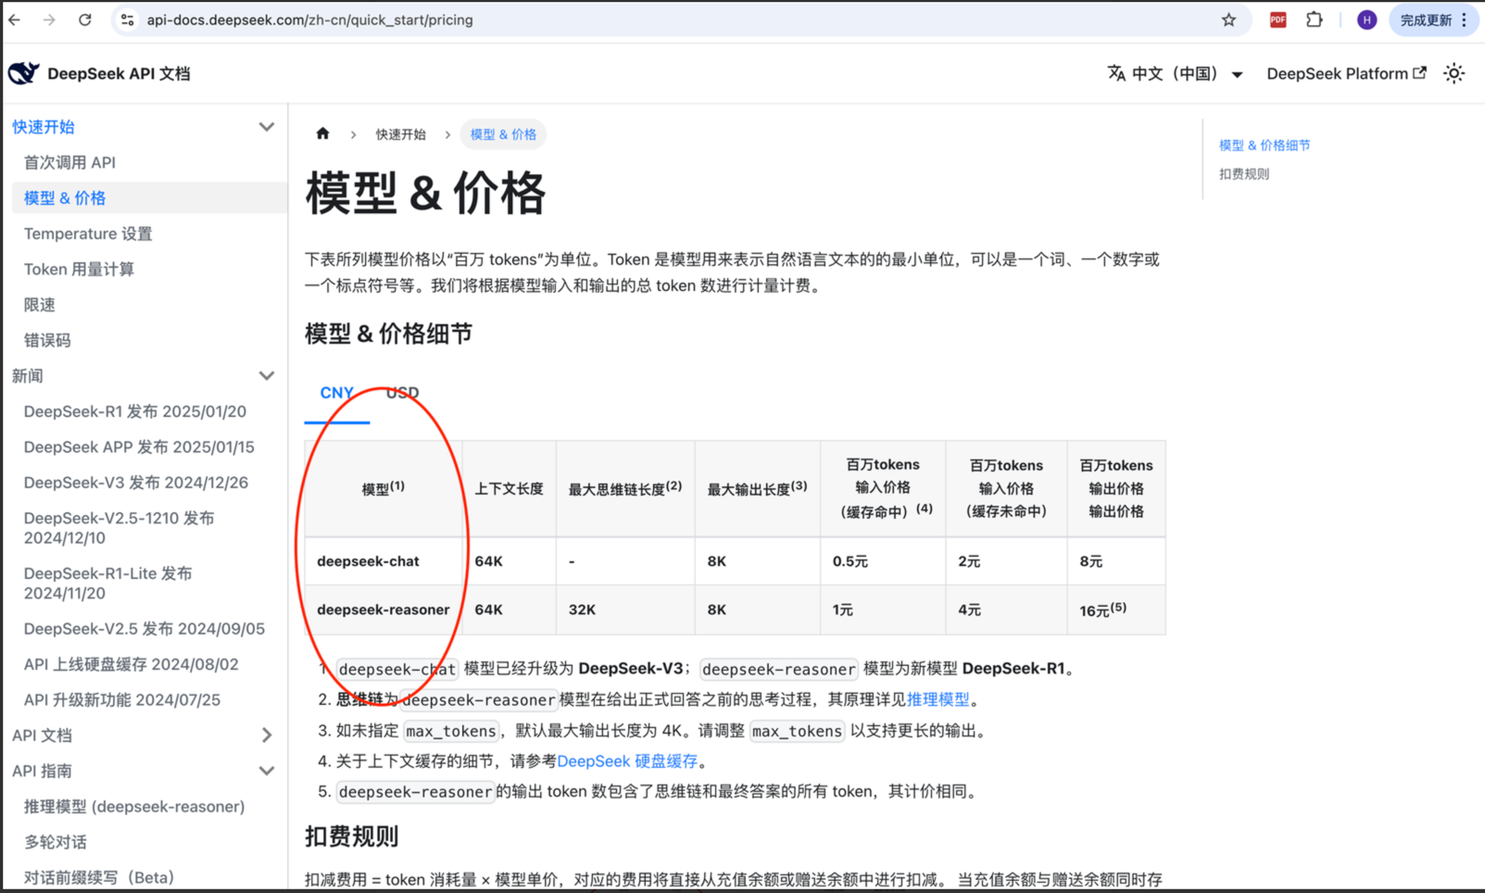Screen dimensions: 1485x893
Task: Open the PDF extension icon
Action: tap(1277, 19)
